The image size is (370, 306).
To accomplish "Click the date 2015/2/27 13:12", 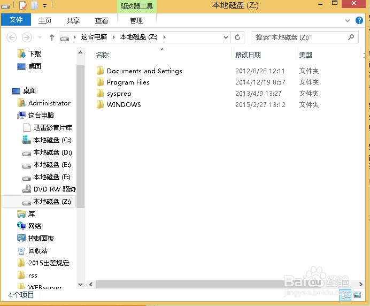I will 260,105.
